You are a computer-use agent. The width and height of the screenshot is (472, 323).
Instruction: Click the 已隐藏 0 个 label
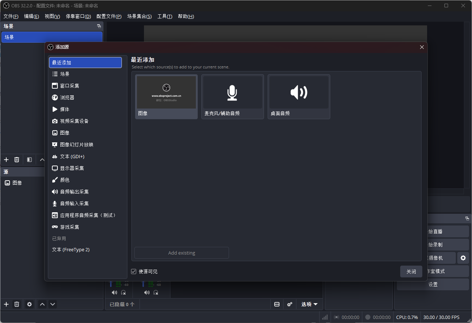pyautogui.click(x=122, y=304)
